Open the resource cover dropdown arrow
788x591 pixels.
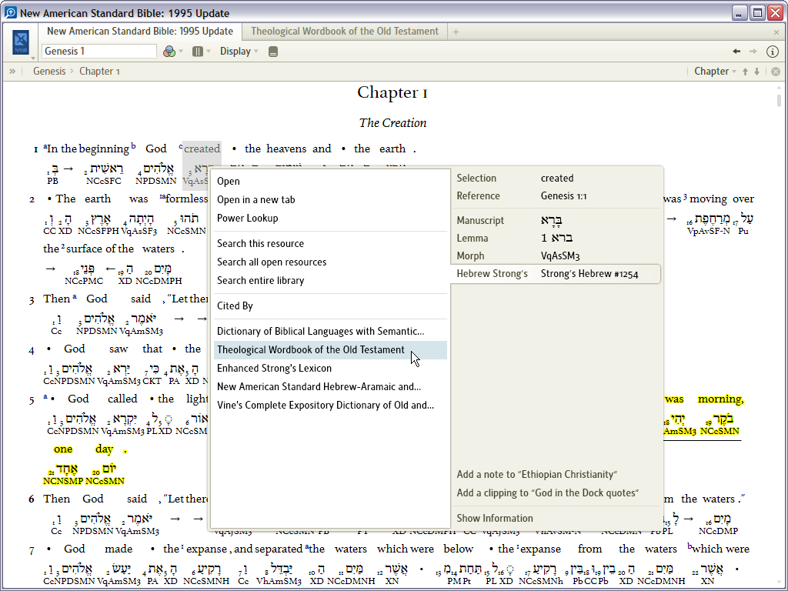pyautogui.click(x=32, y=58)
